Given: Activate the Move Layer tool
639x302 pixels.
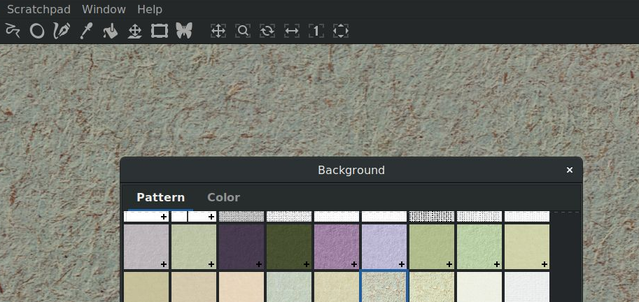Looking at the screenshot, I should pyautogui.click(x=135, y=31).
